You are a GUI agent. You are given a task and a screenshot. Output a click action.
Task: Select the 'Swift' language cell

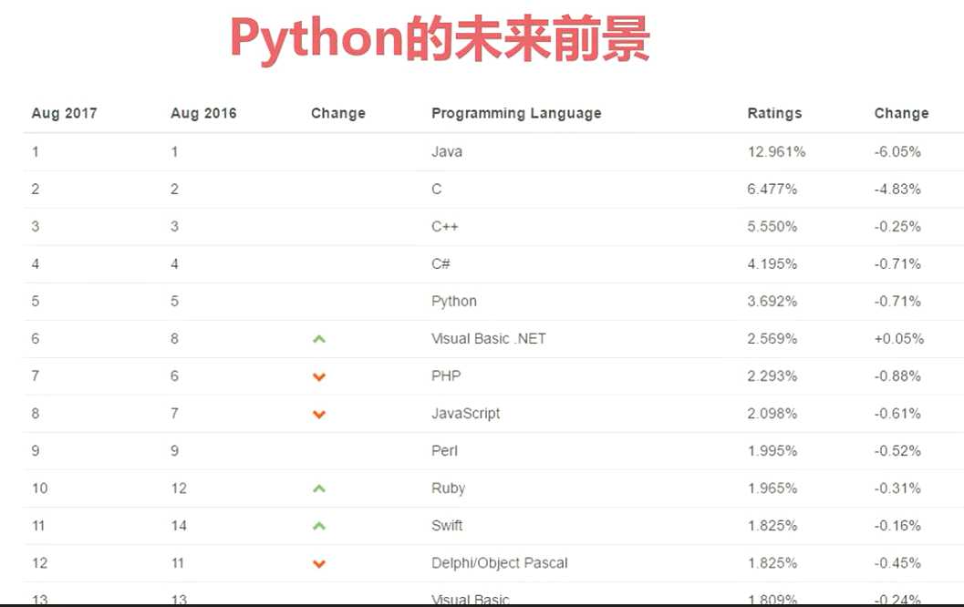(447, 526)
